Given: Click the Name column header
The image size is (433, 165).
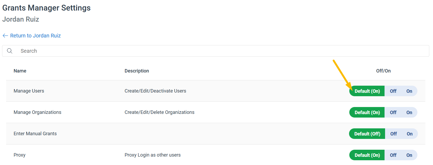Looking at the screenshot, I should click(20, 71).
